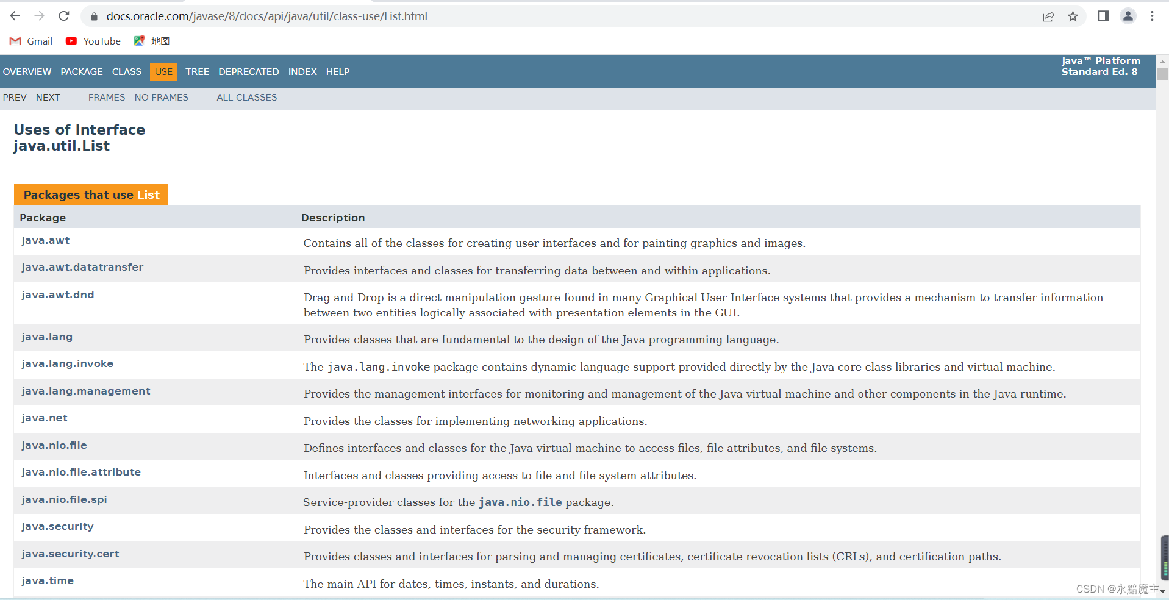The image size is (1169, 600).
Task: Click the 'The main API for dates' description
Action: [x=451, y=584]
